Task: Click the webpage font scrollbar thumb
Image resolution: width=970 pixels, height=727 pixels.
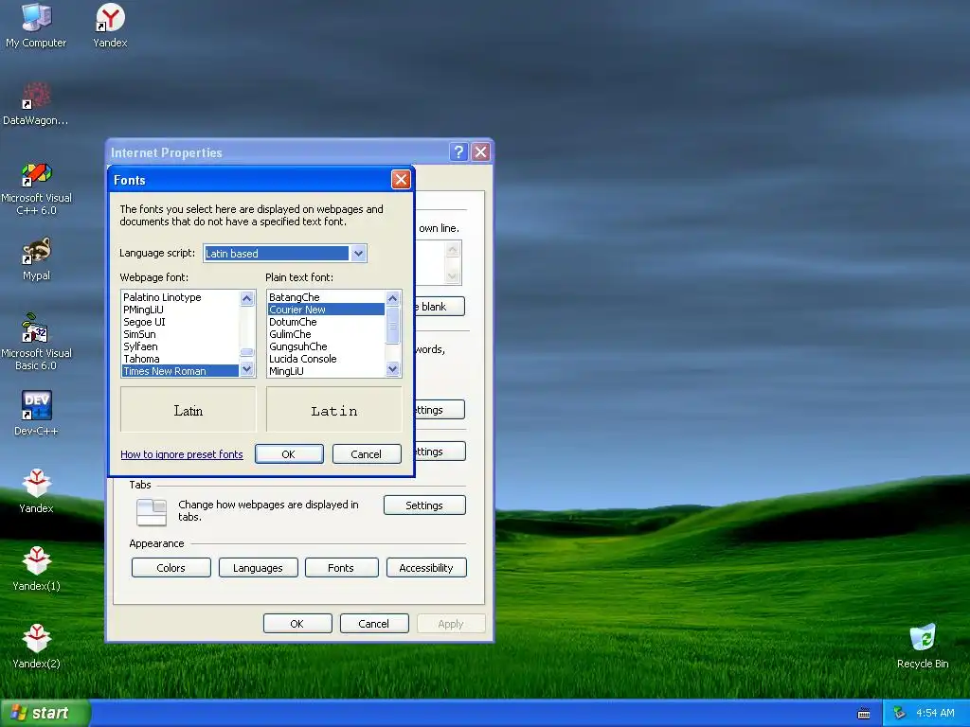Action: (x=247, y=352)
